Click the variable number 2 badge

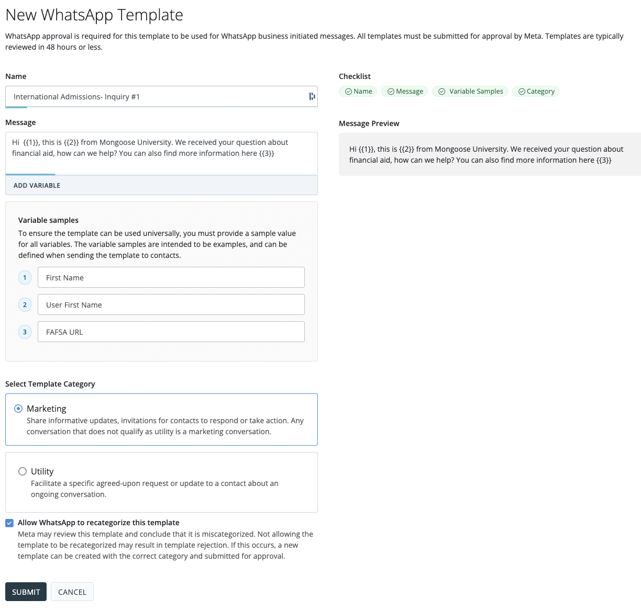tap(25, 305)
